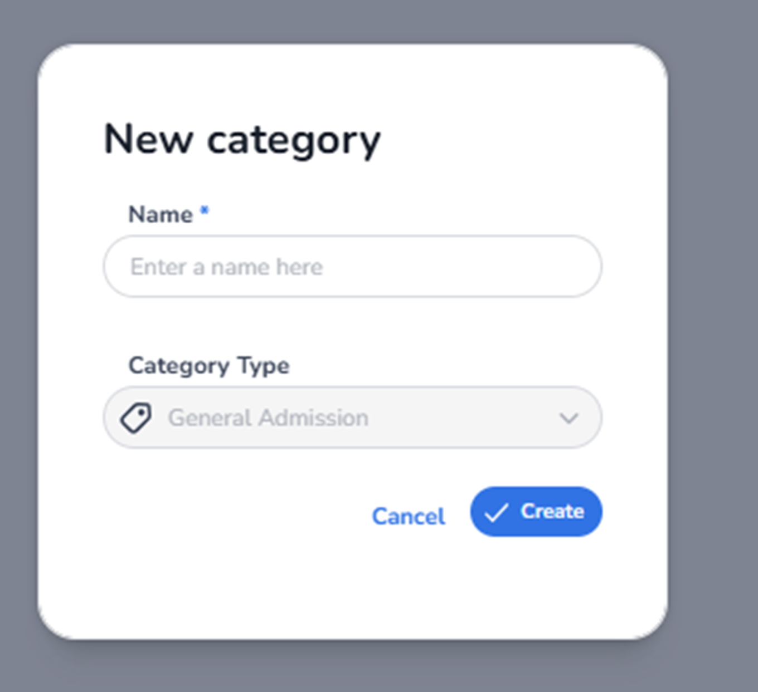
Task: Click the 'New category' dialog heading
Action: 242,140
